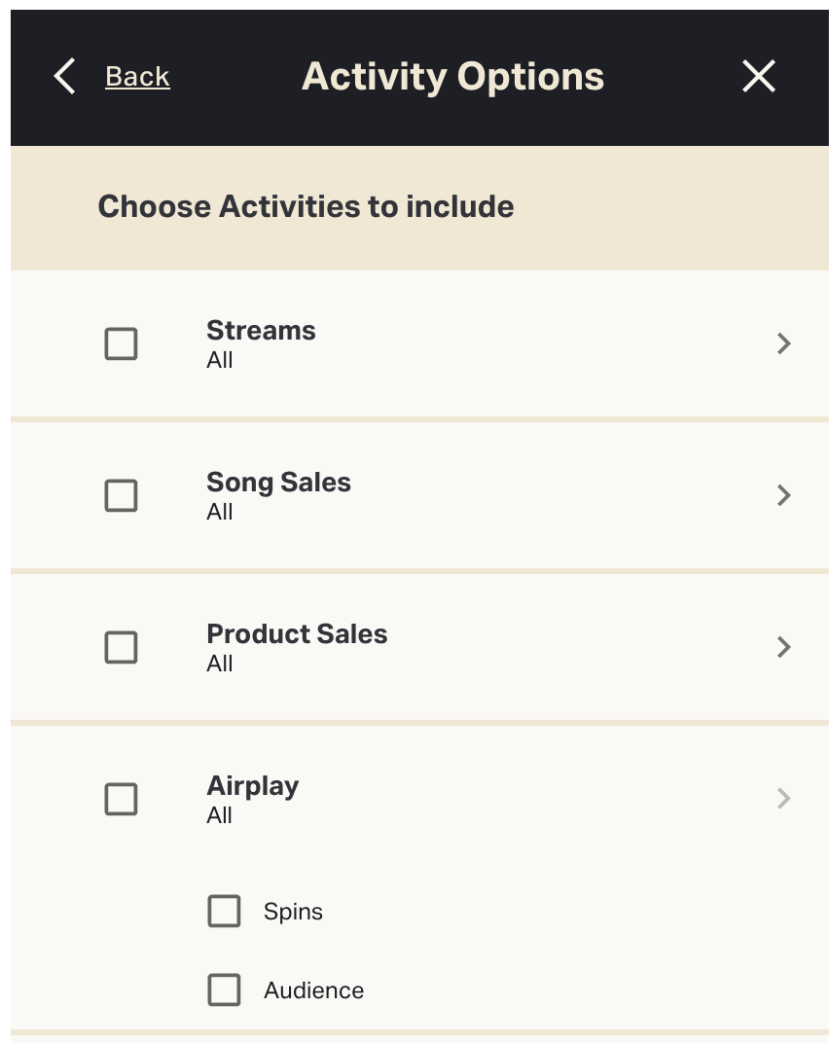Click the Airplay row title
This screenshot has height=1043, width=829.
tap(252, 786)
